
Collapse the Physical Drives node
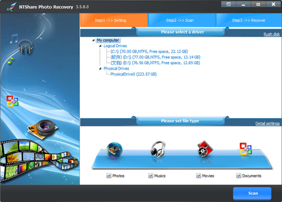click(100, 69)
